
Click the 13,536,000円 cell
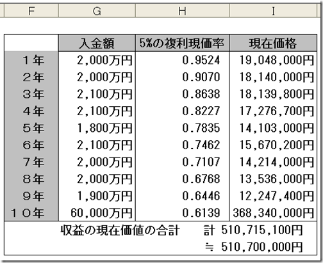(x=273, y=179)
